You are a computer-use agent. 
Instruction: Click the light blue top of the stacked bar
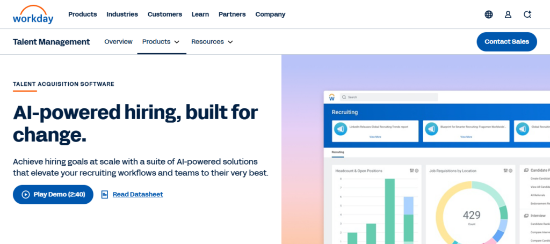pos(408,205)
